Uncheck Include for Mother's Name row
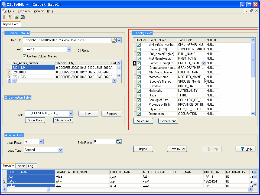Screen dimensions: 260x195 pyautogui.click(x=139, y=77)
